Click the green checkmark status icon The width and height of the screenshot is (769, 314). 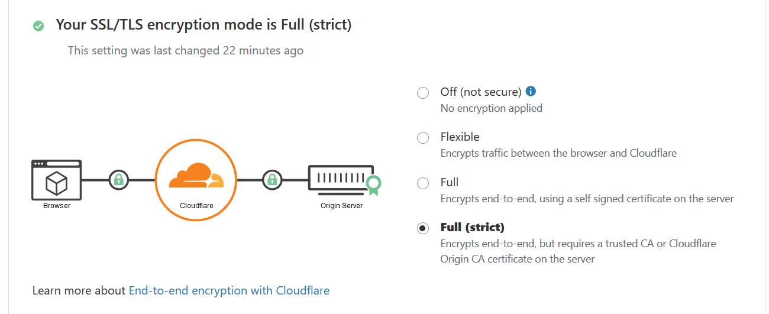(x=38, y=26)
